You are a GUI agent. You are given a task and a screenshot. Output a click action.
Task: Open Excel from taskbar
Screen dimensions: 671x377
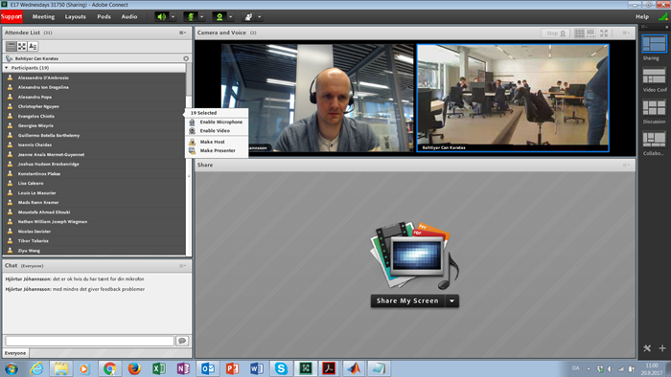click(159, 368)
